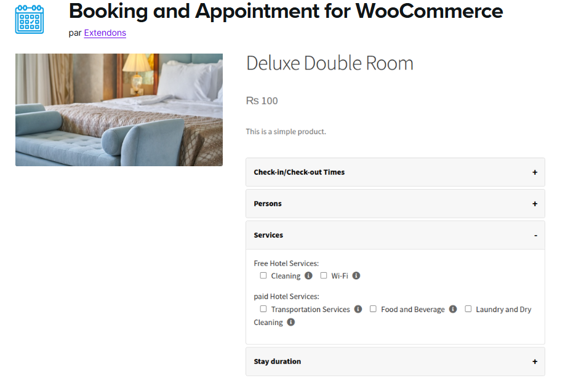Check the Transportation Services option
Image resolution: width=576 pixels, height=378 pixels.
click(x=263, y=309)
